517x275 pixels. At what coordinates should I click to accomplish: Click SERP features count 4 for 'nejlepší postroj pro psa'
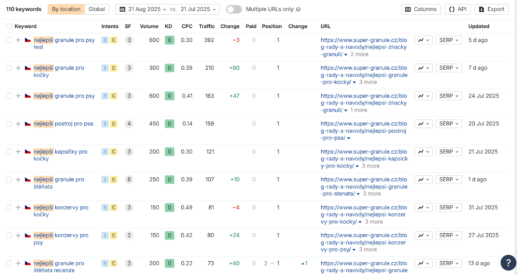pyautogui.click(x=129, y=124)
